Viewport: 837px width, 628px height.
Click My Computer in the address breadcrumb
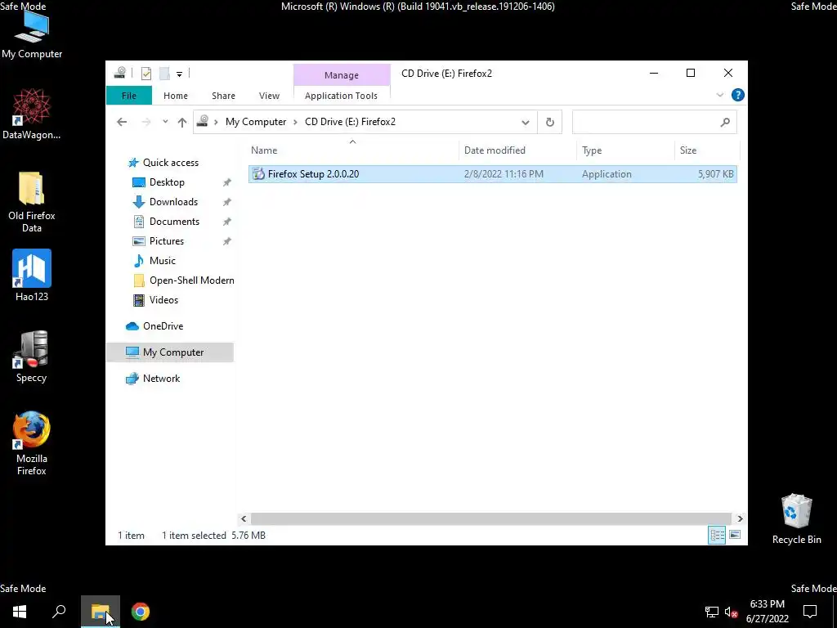pyautogui.click(x=256, y=122)
